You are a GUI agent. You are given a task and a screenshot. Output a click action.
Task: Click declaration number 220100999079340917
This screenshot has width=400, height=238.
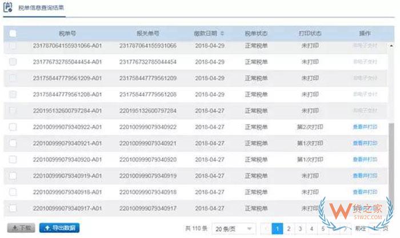(x=148, y=208)
